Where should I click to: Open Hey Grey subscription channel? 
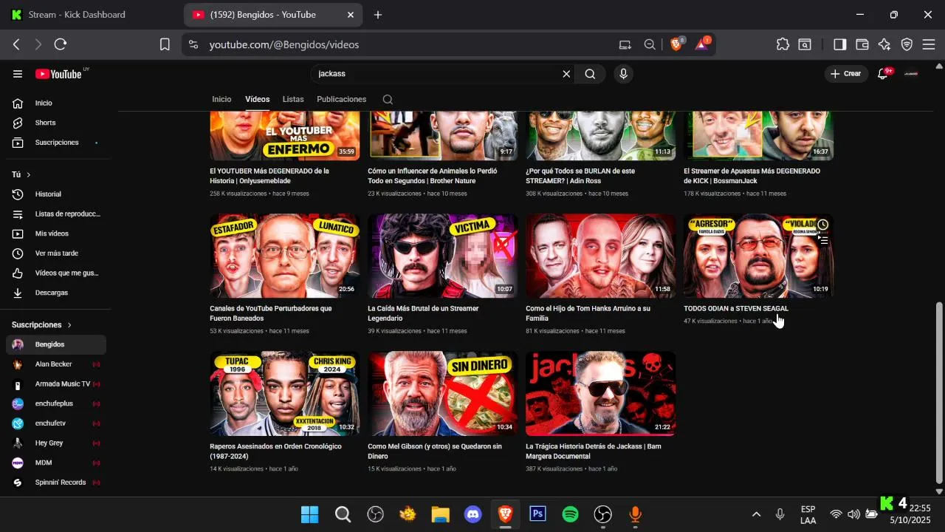point(56,443)
